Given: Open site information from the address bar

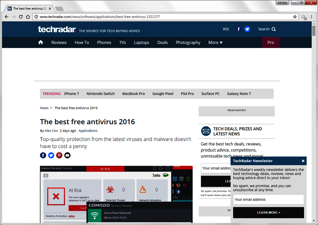Looking at the screenshot, I should point(35,17).
